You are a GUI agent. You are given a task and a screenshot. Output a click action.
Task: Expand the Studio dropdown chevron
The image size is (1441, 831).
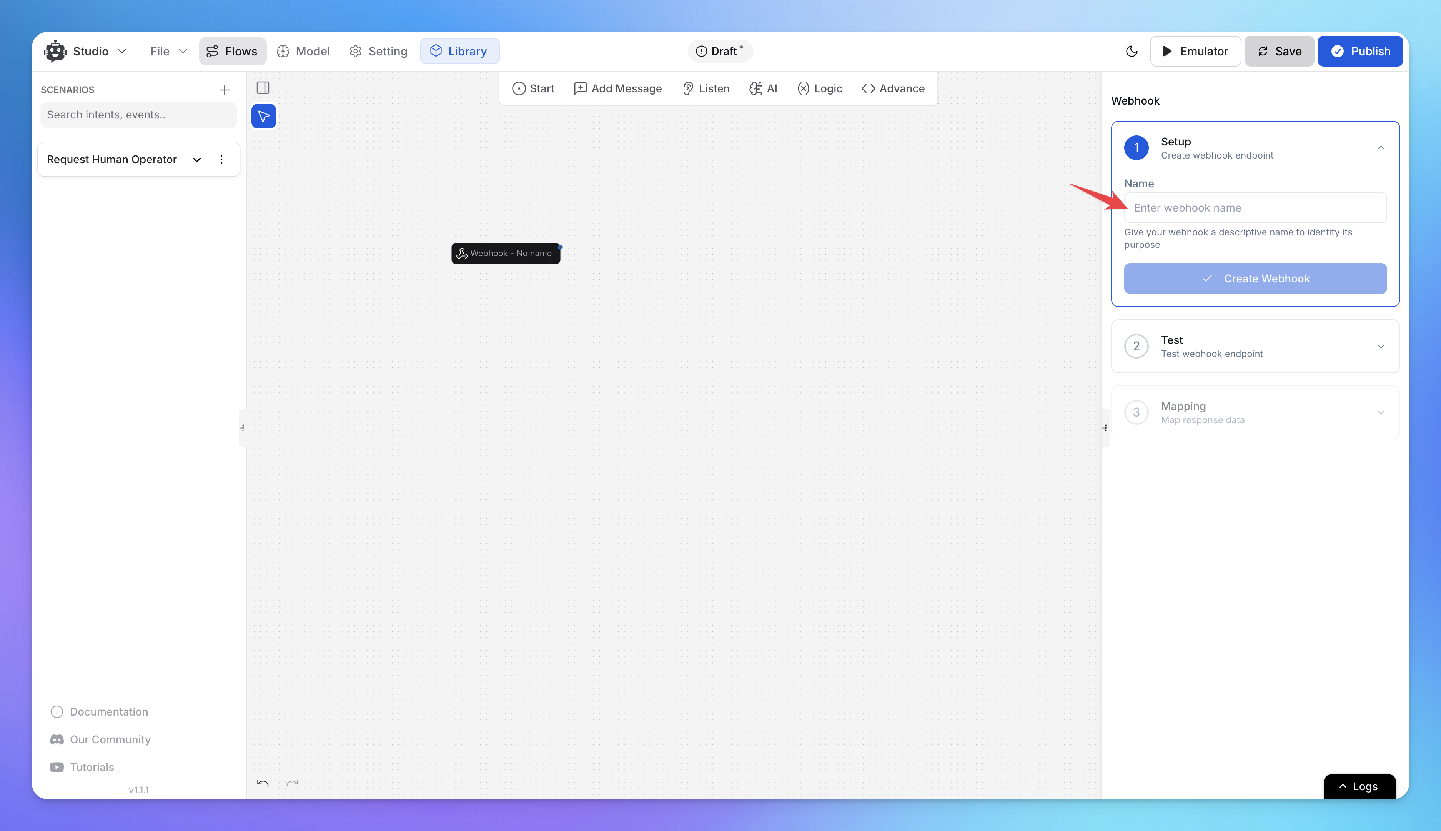pyautogui.click(x=122, y=51)
